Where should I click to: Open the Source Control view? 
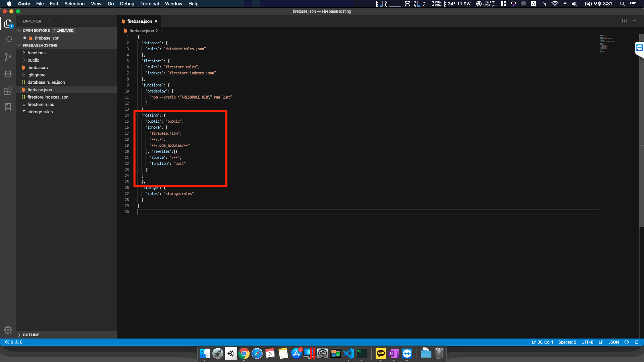pyautogui.click(x=8, y=57)
